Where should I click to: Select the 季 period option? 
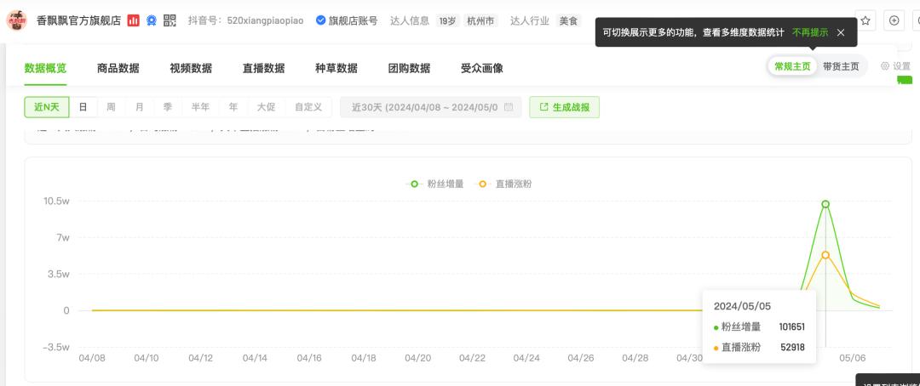(x=167, y=107)
